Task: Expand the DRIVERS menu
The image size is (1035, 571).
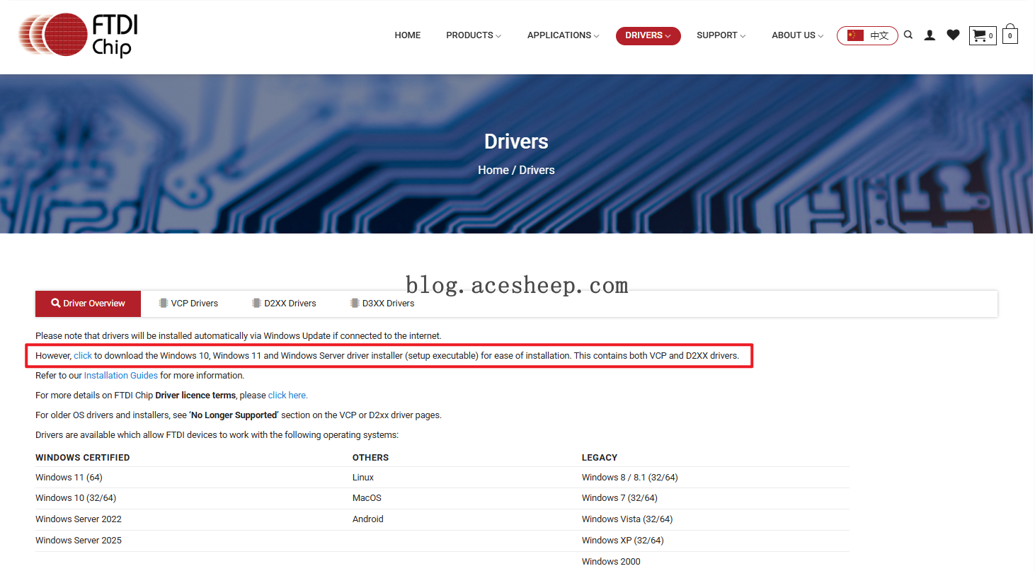Action: (x=648, y=35)
